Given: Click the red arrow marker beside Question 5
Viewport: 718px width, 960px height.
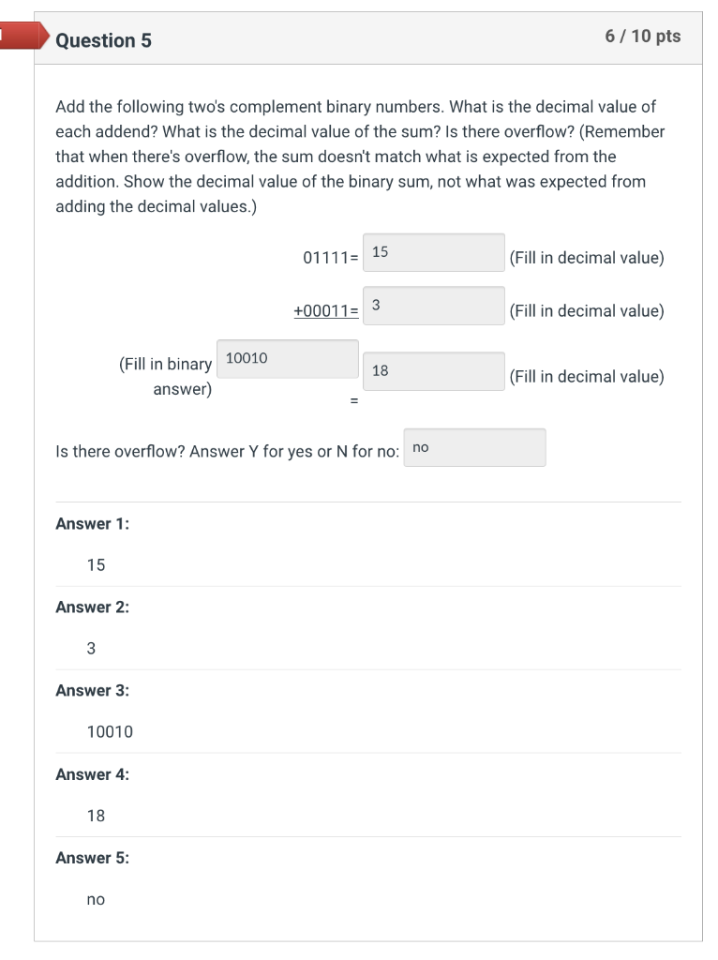Looking at the screenshot, I should pyautogui.click(x=19, y=39).
